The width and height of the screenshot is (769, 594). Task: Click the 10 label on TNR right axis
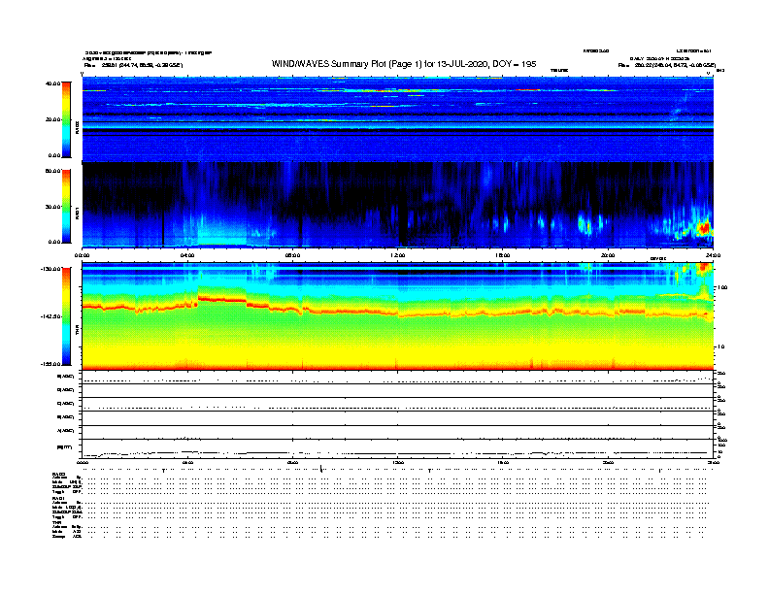tap(721, 347)
